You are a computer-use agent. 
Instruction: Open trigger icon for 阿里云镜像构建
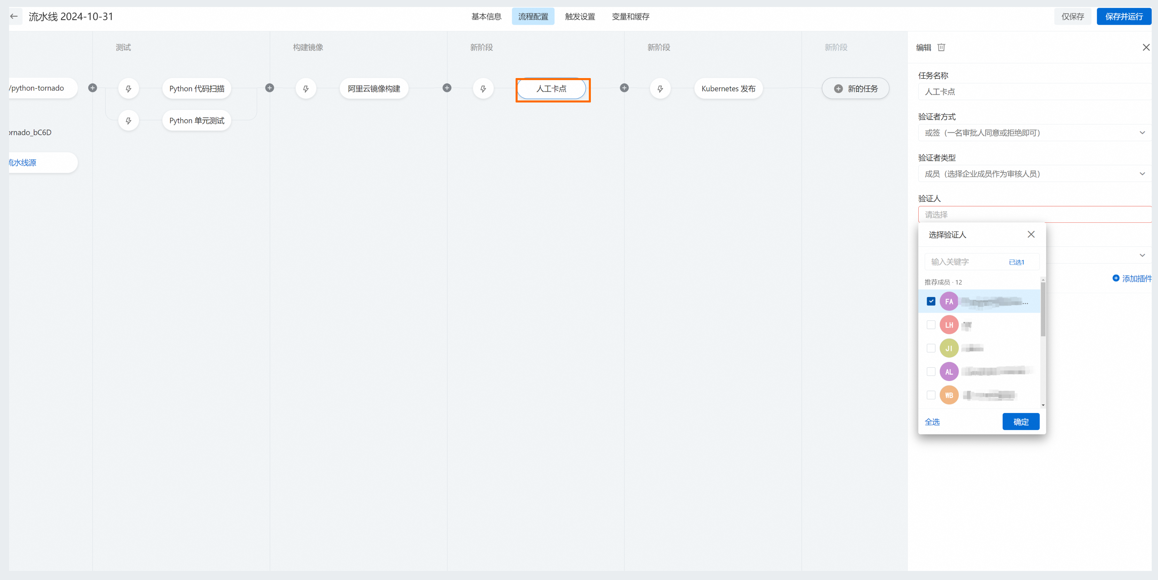(306, 89)
